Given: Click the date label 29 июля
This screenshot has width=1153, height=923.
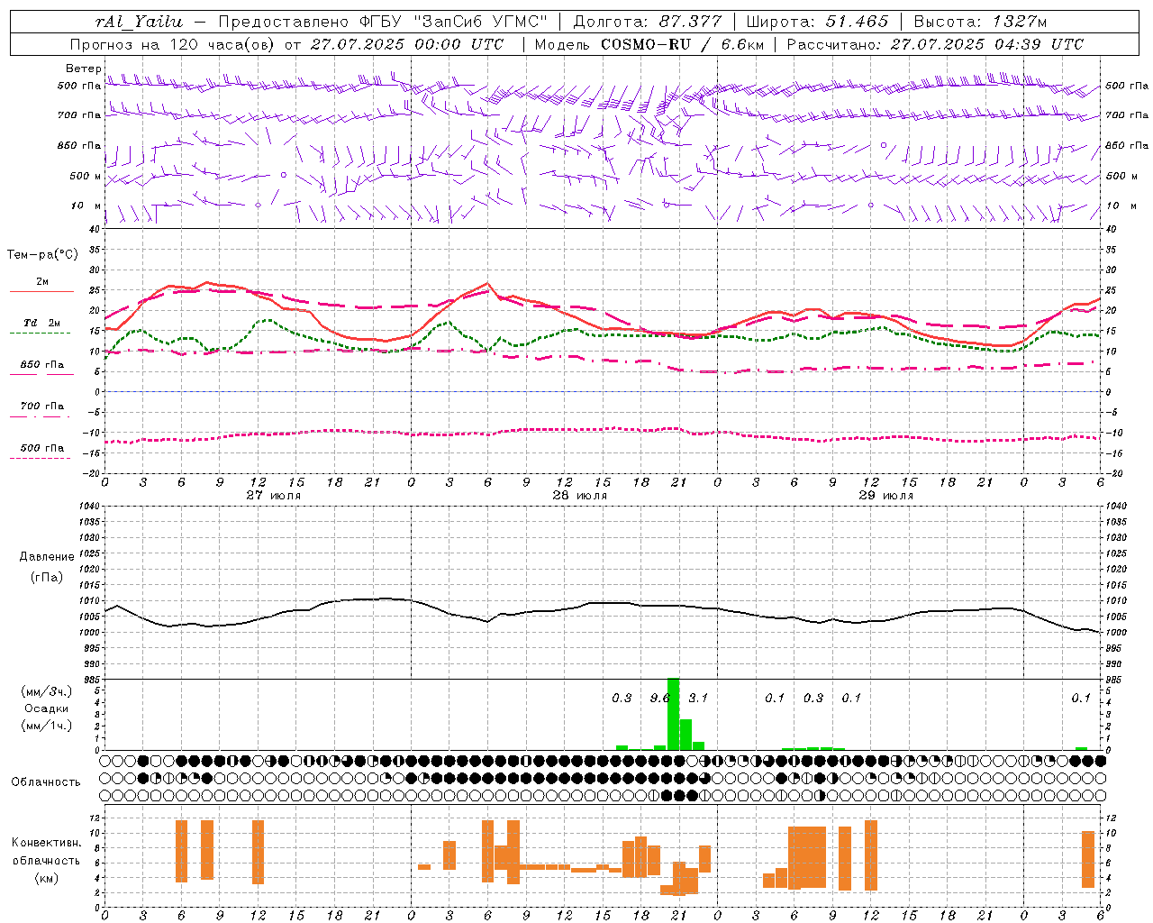Looking at the screenshot, I should (x=885, y=495).
